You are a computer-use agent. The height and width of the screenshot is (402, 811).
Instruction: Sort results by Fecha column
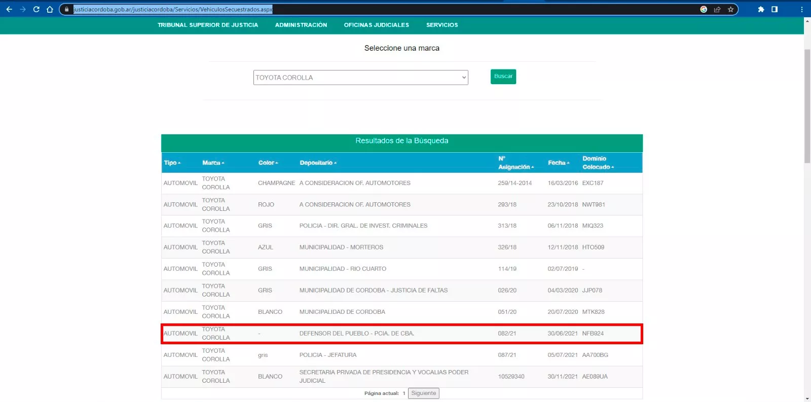coord(558,163)
